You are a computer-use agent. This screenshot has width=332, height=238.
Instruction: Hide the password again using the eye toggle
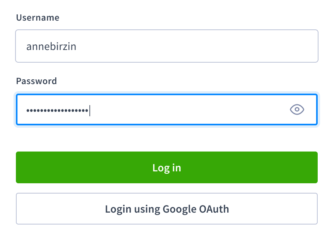click(297, 109)
